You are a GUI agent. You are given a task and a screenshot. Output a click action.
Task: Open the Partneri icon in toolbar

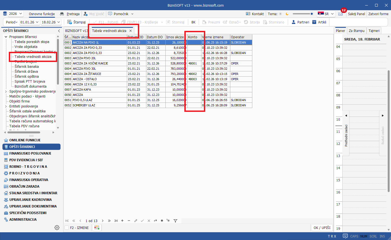(294, 22)
